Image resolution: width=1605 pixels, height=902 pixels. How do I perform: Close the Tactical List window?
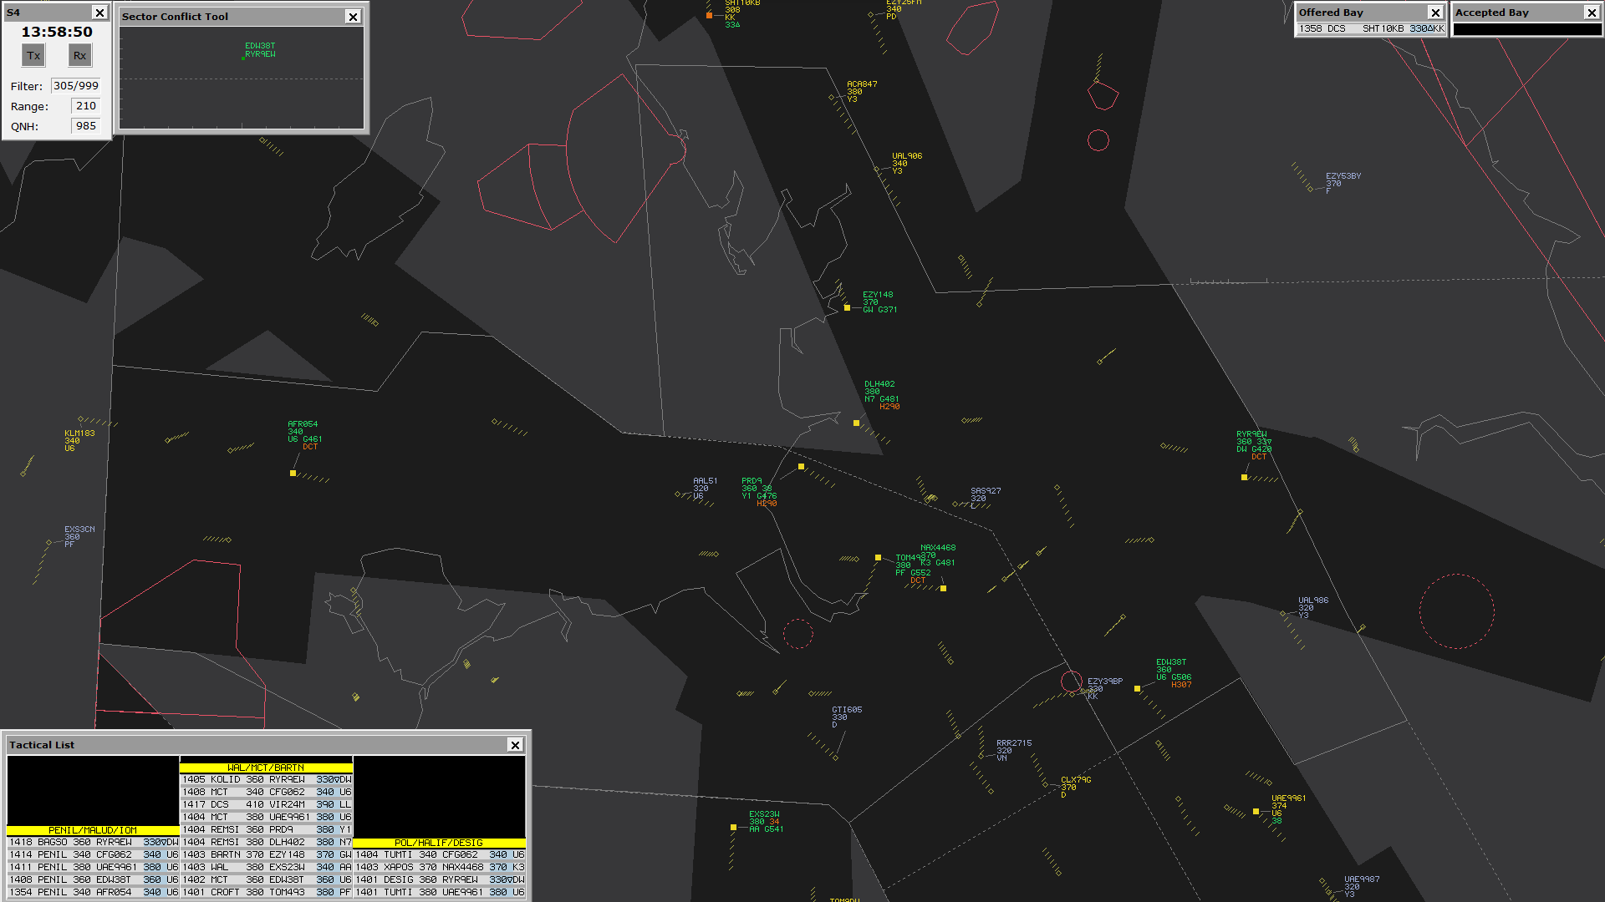click(515, 745)
